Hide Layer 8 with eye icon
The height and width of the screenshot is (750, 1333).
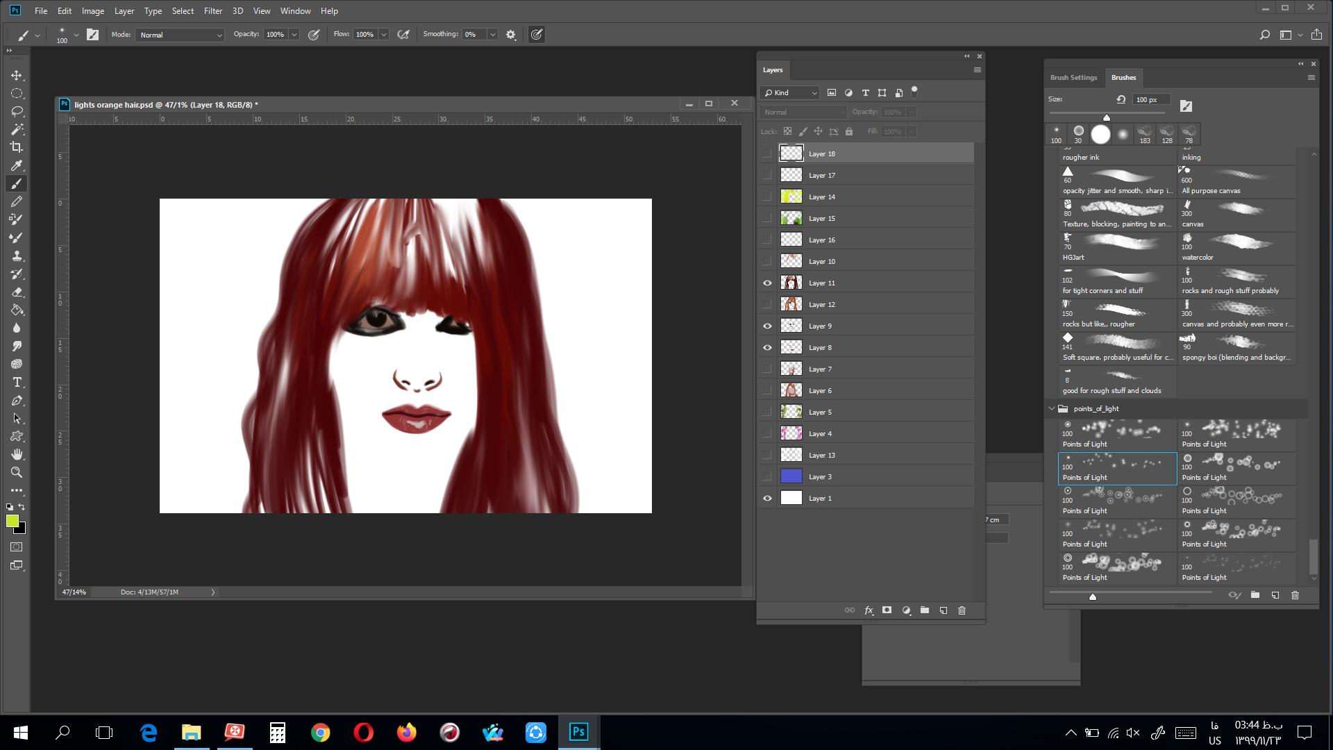pos(767,347)
